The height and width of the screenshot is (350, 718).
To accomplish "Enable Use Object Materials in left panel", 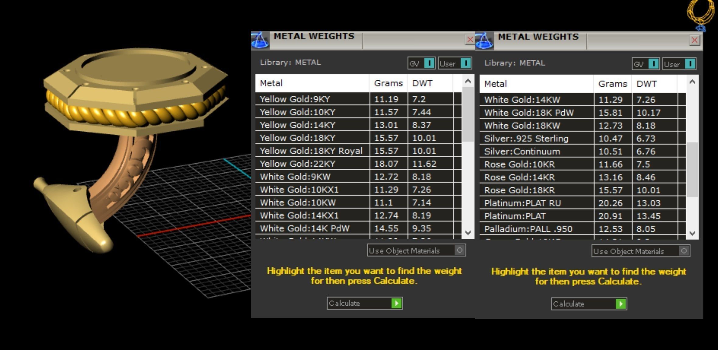I will [x=460, y=250].
